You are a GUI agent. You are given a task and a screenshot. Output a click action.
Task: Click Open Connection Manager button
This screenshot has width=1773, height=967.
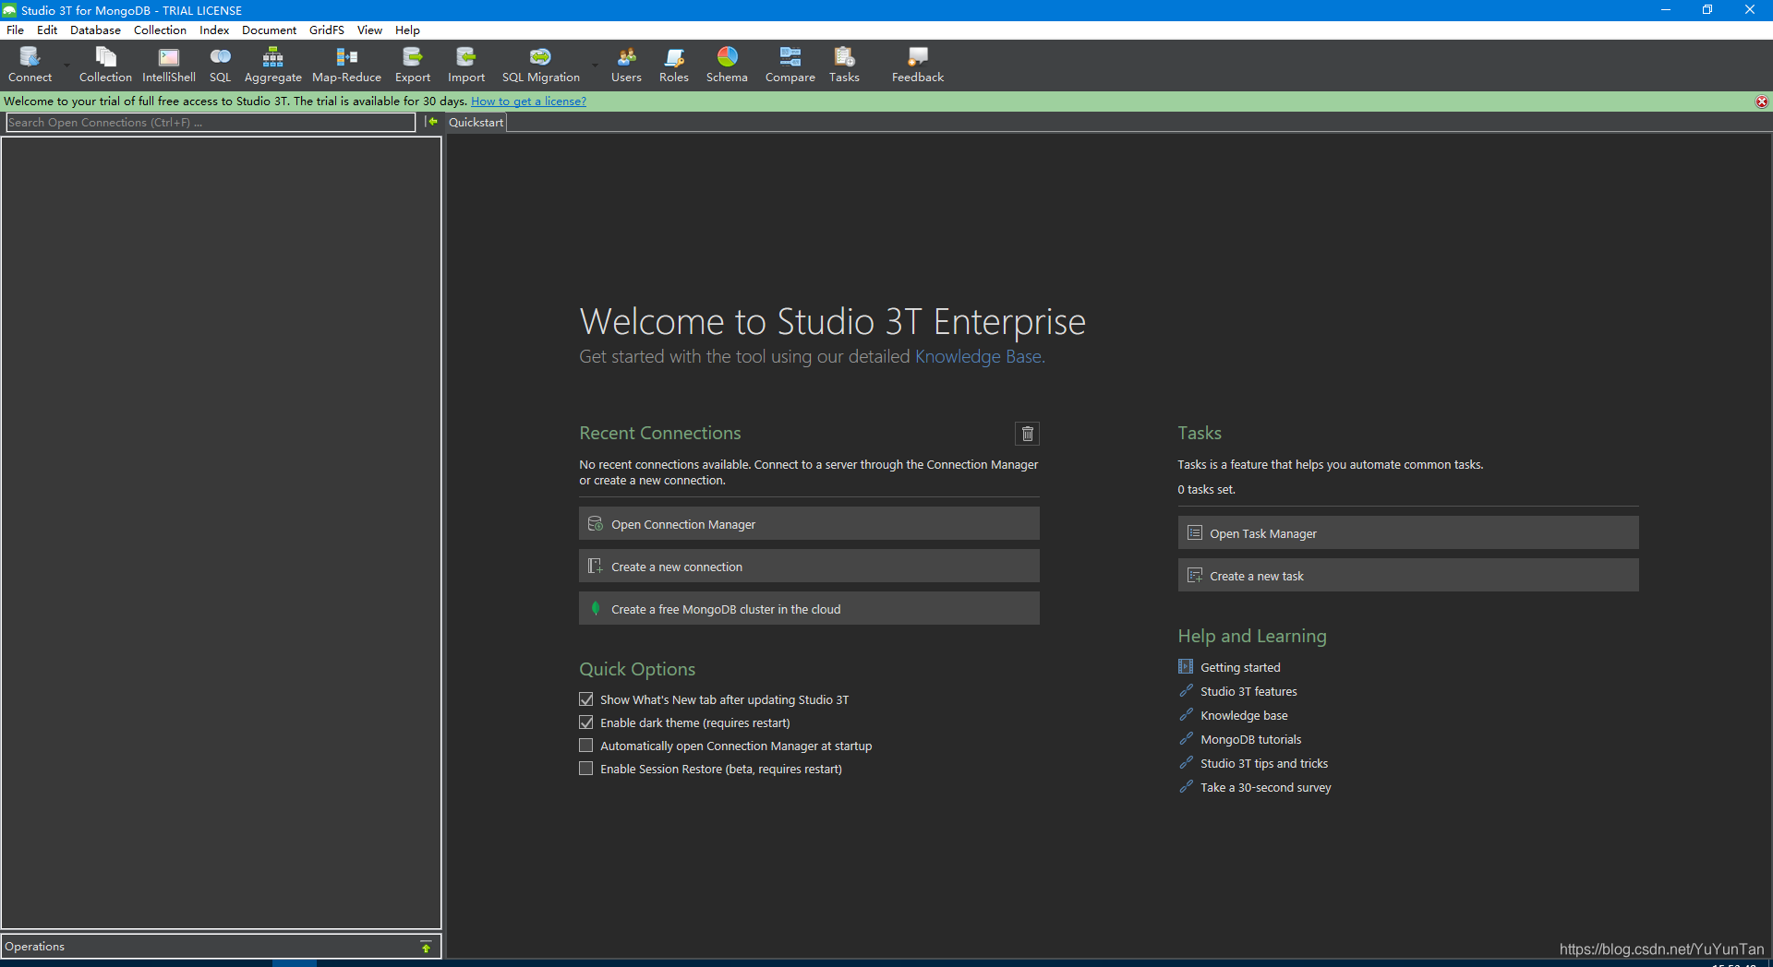pyautogui.click(x=809, y=523)
